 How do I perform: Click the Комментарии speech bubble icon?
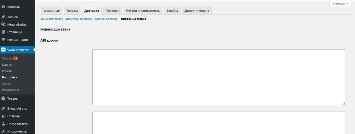(x=3, y=40)
